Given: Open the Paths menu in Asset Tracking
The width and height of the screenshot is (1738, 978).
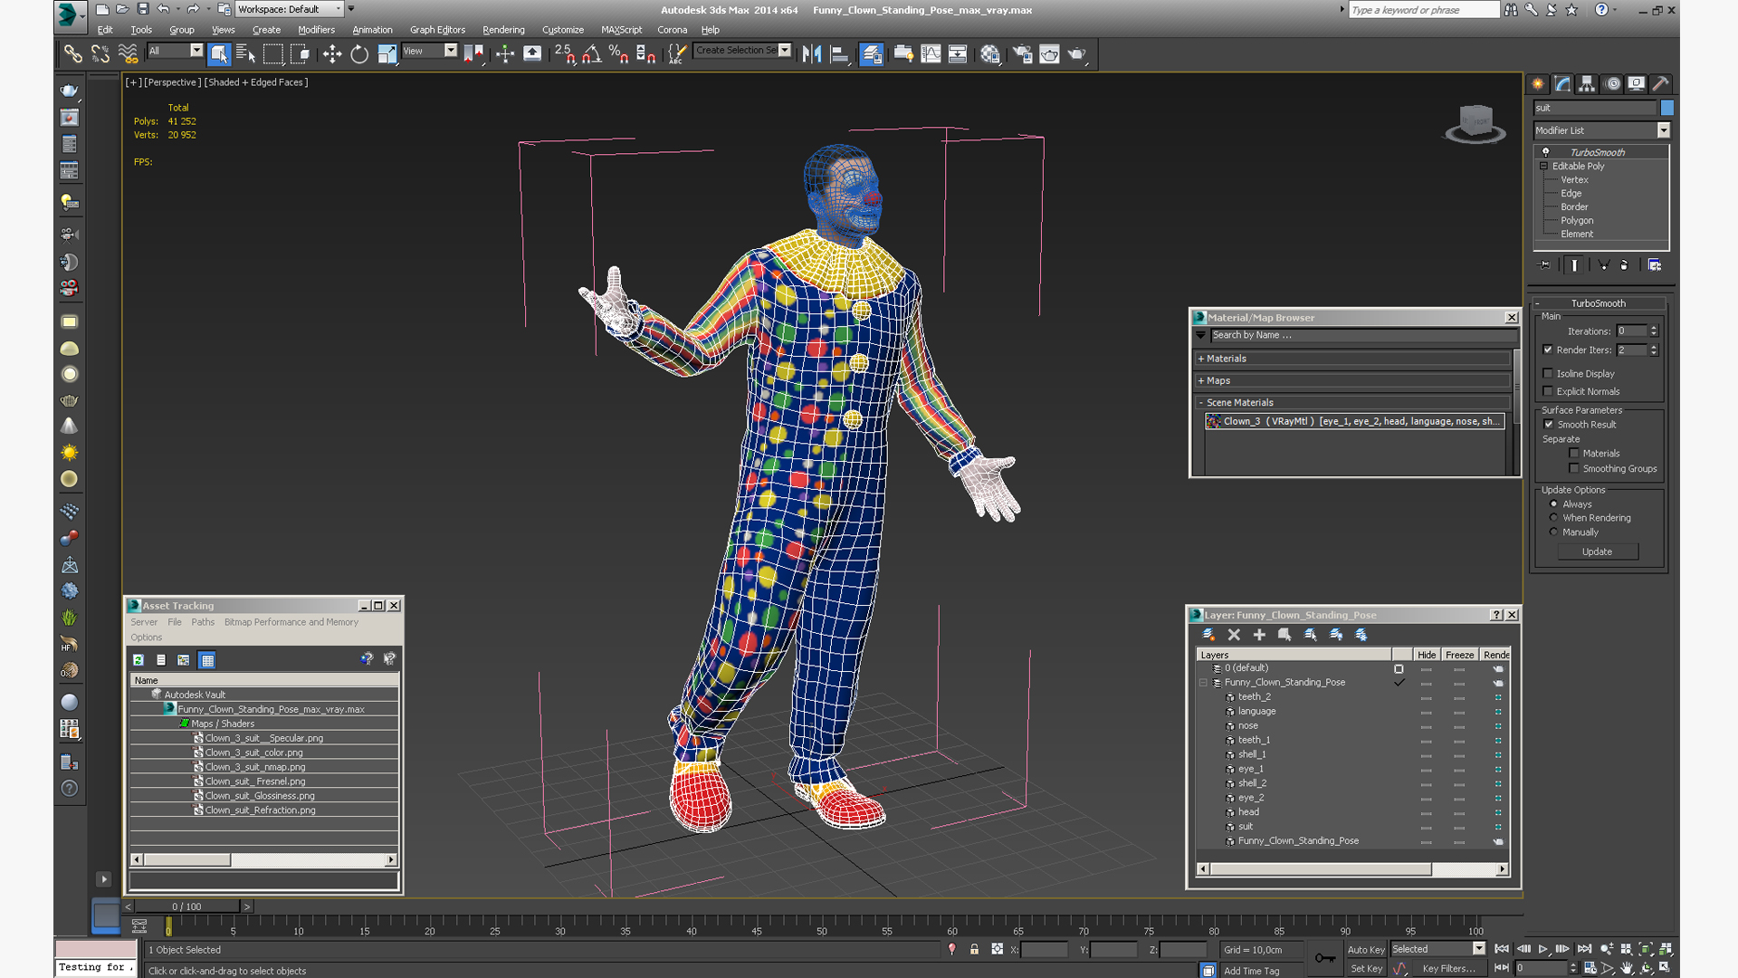Looking at the screenshot, I should (203, 622).
